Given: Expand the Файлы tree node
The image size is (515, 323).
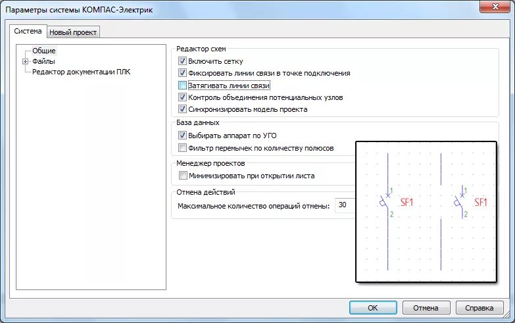Looking at the screenshot, I should tap(25, 61).
